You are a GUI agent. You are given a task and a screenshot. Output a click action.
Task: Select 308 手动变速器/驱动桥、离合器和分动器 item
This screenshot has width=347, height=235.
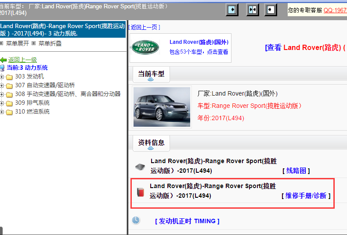click(68, 94)
